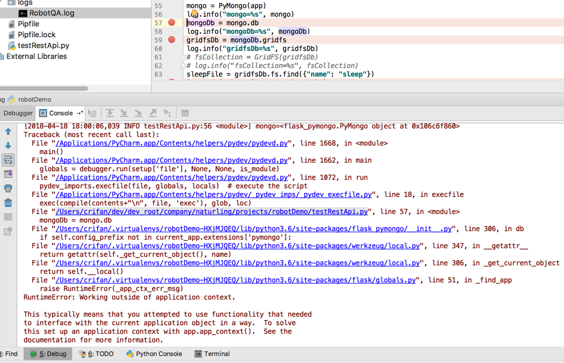
Task: Open the testRestApi.py traceback link
Action: pyautogui.click(x=212, y=212)
